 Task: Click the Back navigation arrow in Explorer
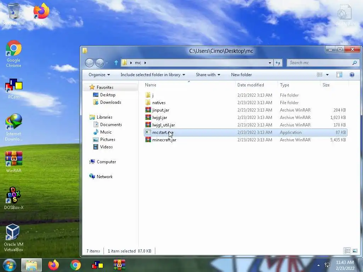(89, 63)
